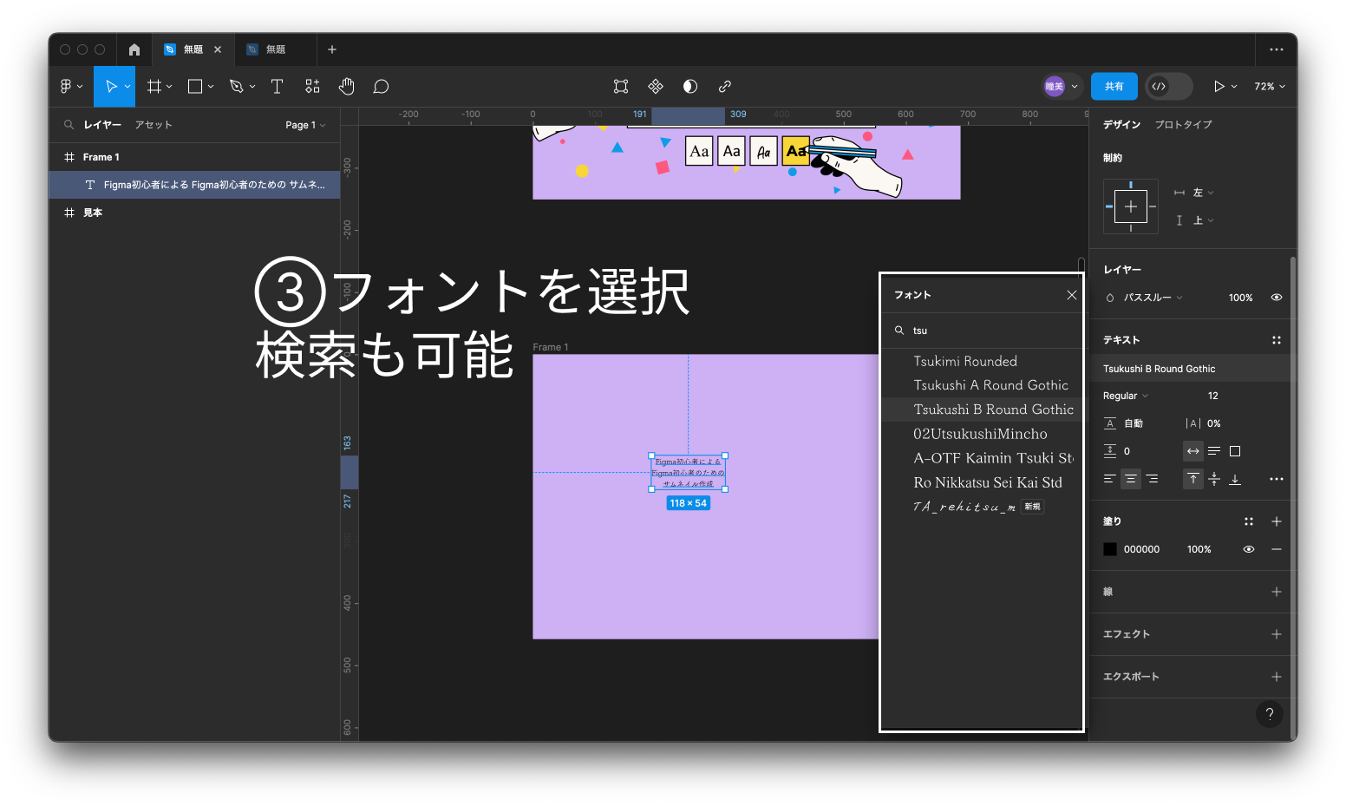
Task: Go to the Home screen icon
Action: click(x=134, y=49)
